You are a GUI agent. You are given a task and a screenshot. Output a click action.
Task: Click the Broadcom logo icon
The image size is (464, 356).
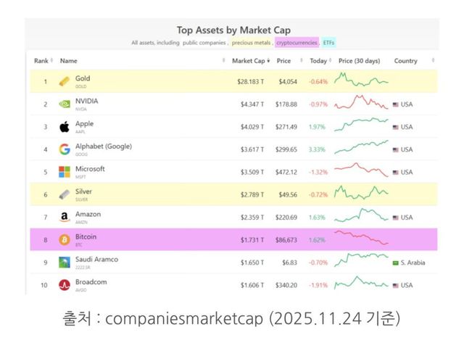tap(64, 285)
